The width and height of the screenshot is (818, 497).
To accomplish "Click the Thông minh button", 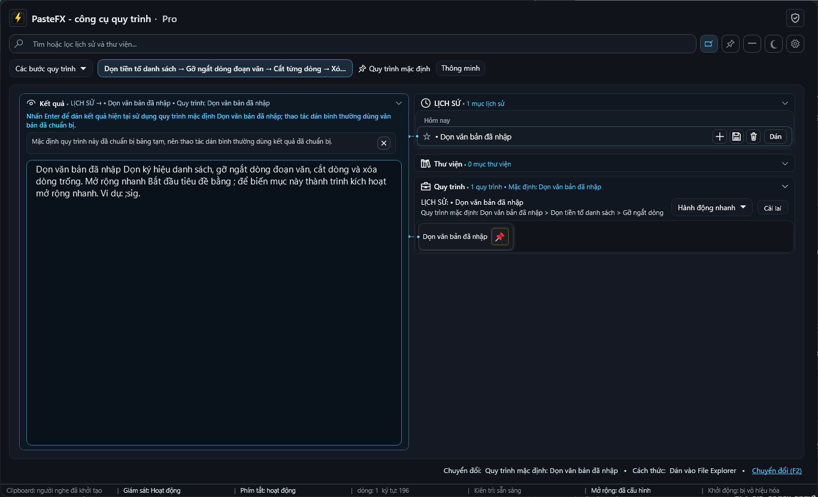I will (460, 68).
